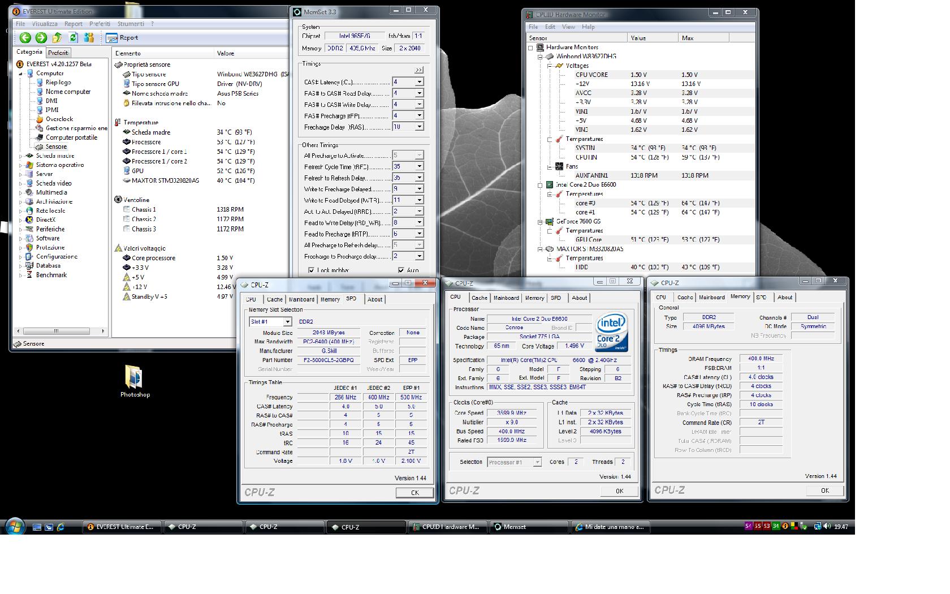Go back with EVEREST green left arrow
950x594 pixels.
tap(25, 38)
